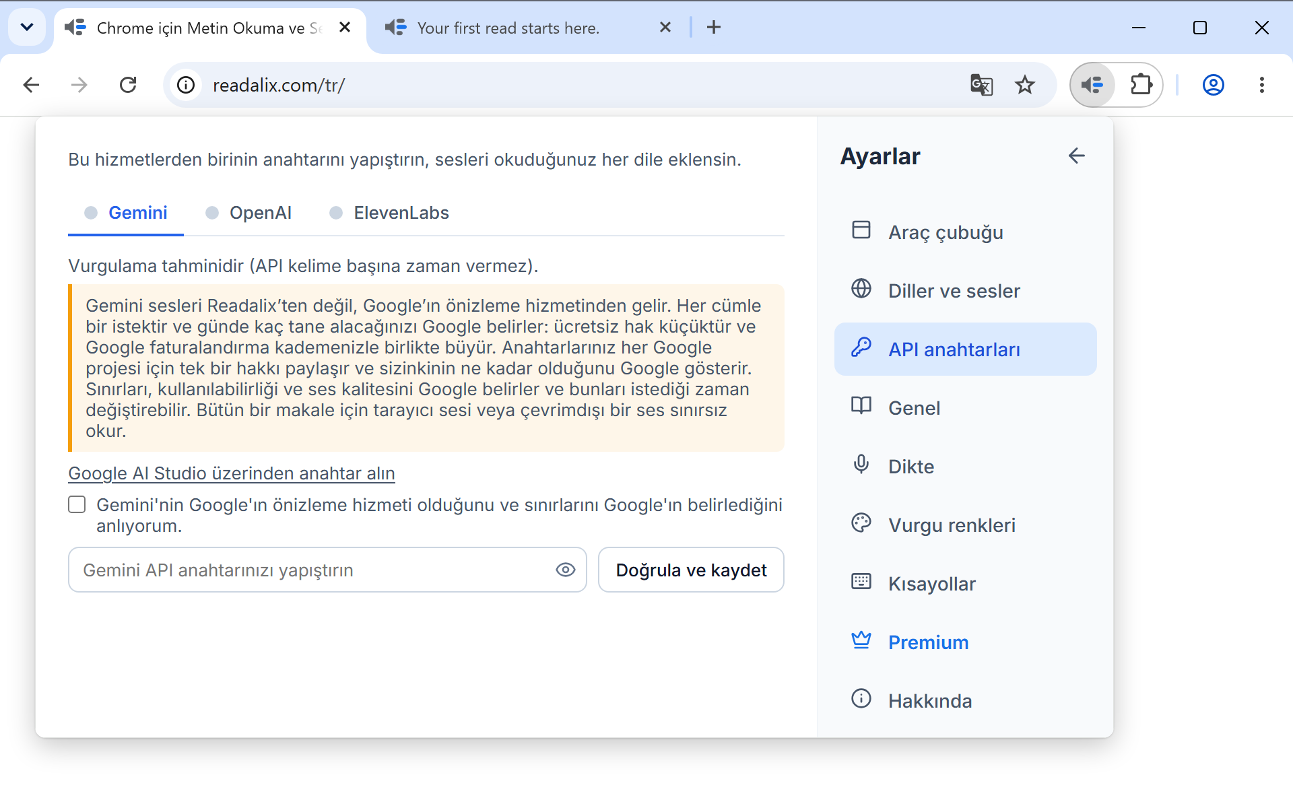The image size is (1293, 808).
Task: Focus the Gemini API key input field
Action: tap(327, 570)
